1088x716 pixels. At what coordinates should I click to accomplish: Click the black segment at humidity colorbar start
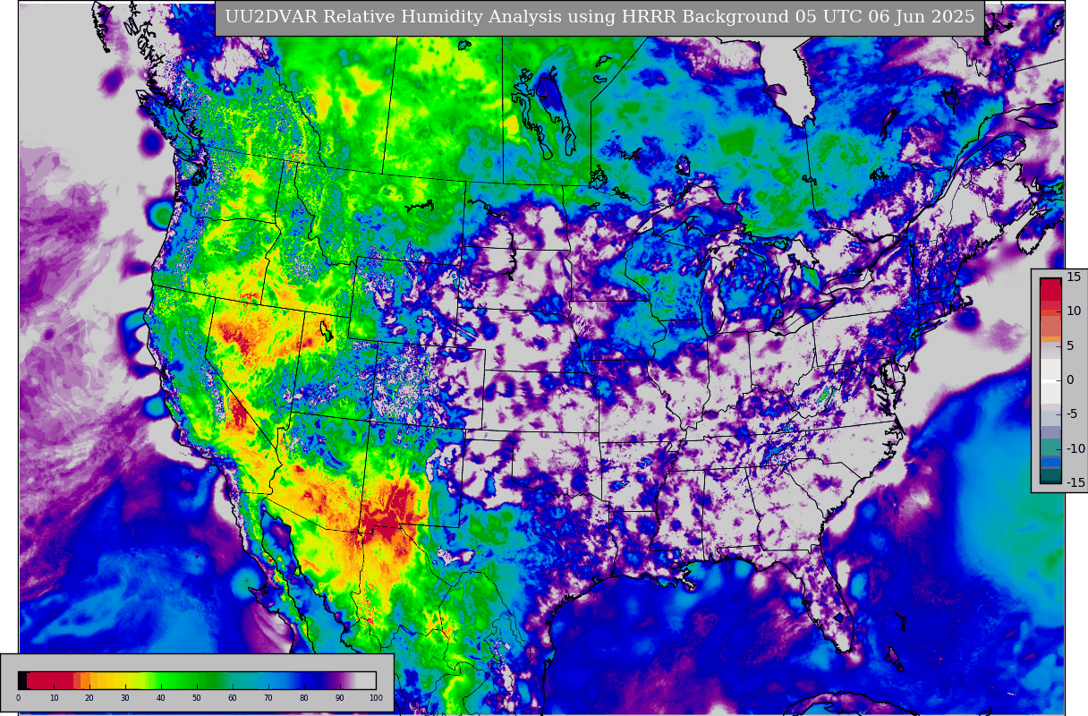pyautogui.click(x=22, y=680)
